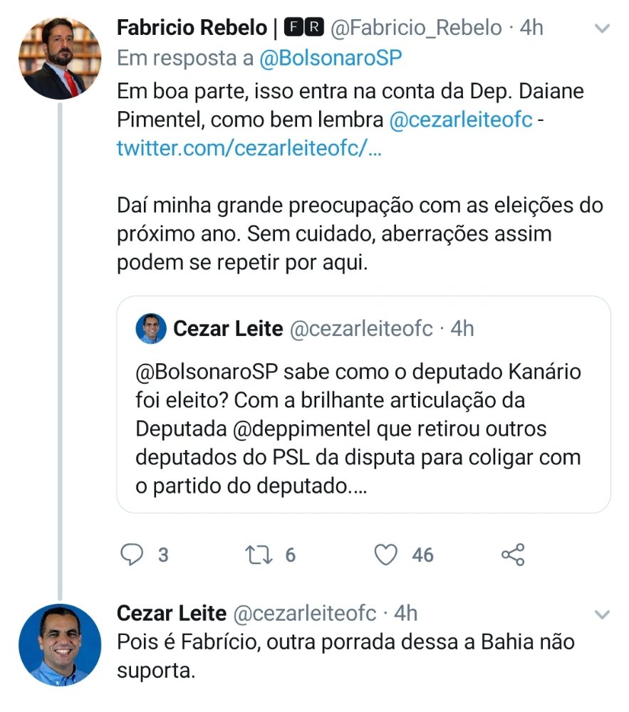
Task: Open Cezar Leite's reply text
Action: (345, 655)
